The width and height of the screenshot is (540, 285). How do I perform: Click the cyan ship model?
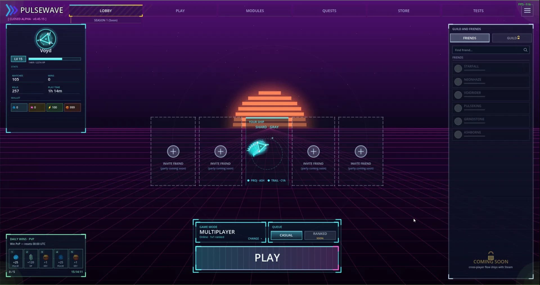point(258,148)
